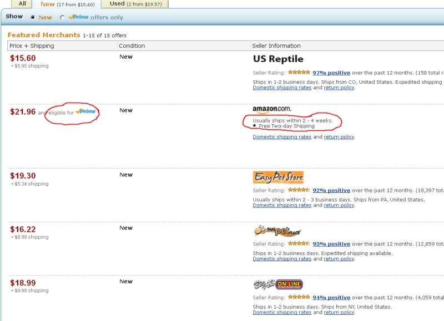This screenshot has width=444, height=321.
Task: Click the amazon.com seller logo
Action: point(272,109)
